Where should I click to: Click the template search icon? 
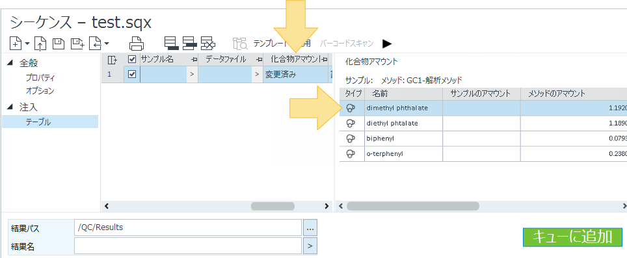pos(240,44)
